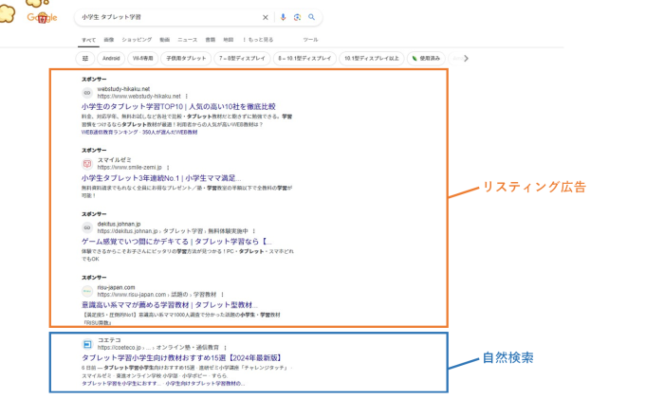Open the Google logo home link

point(42,17)
